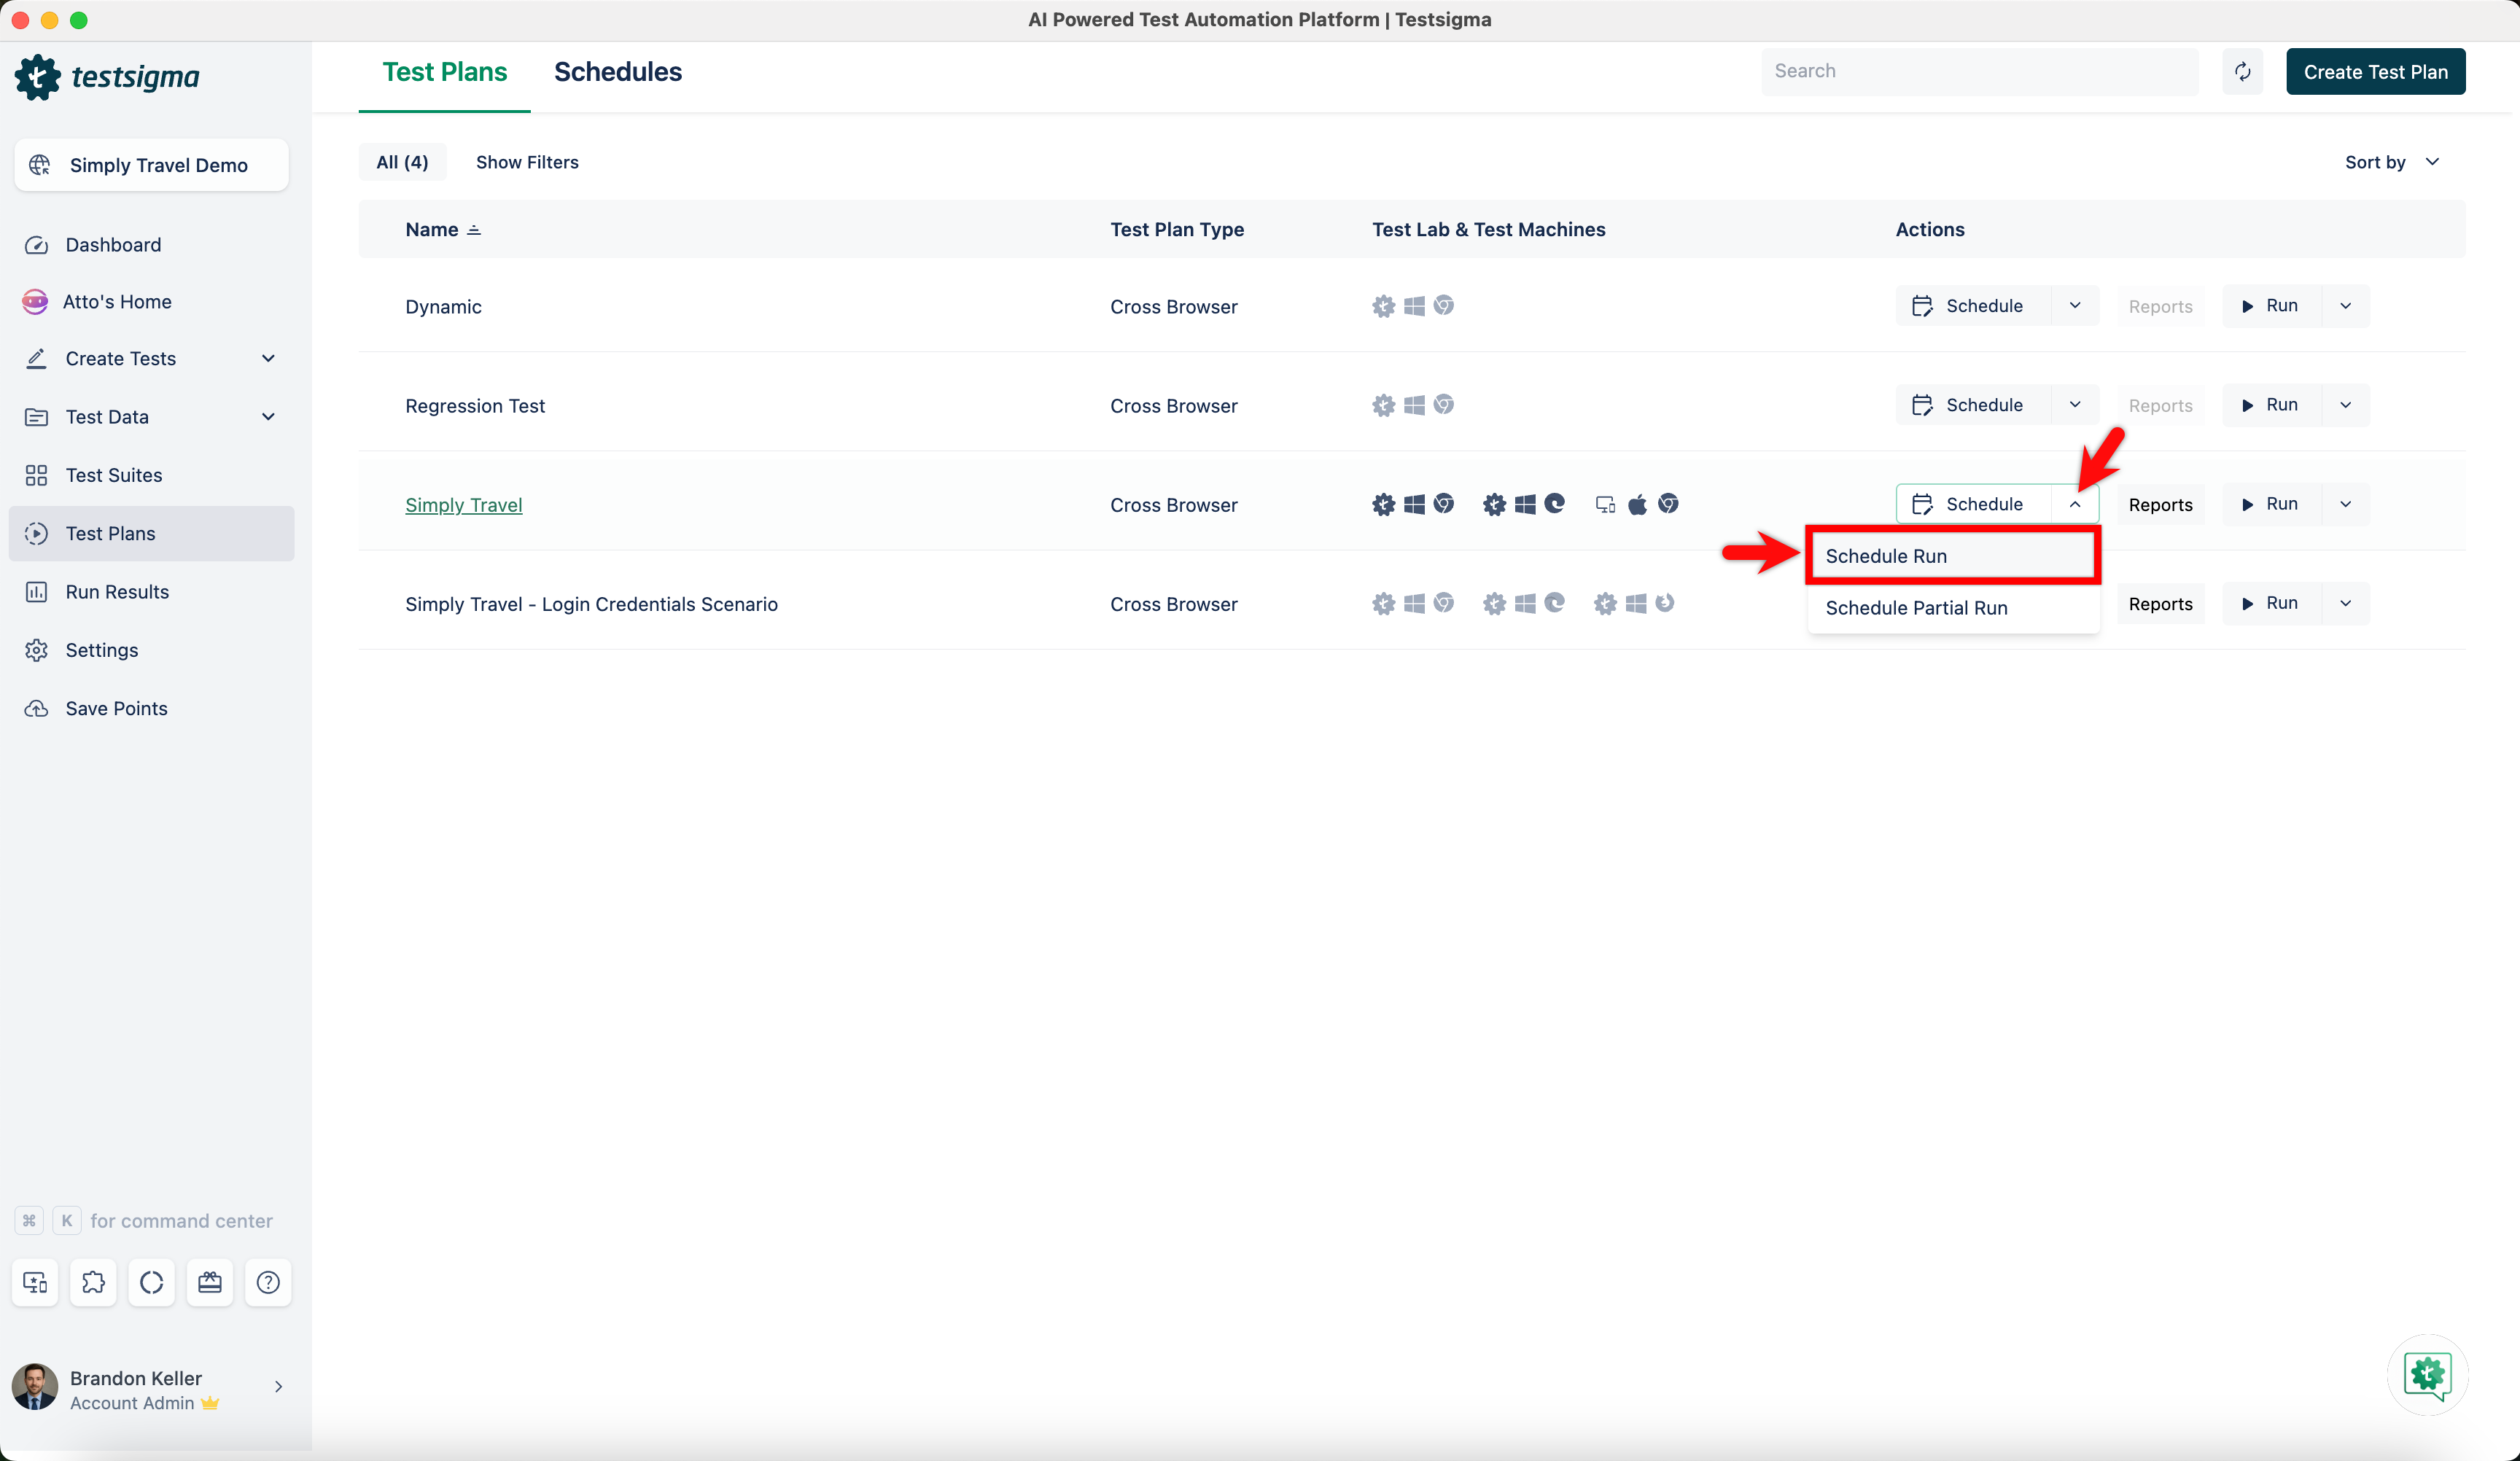Expand Run options for Login Credentials Scenario
The width and height of the screenshot is (2520, 1461).
click(2346, 603)
